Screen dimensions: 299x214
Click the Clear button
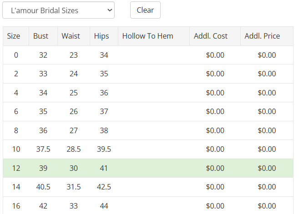[145, 10]
